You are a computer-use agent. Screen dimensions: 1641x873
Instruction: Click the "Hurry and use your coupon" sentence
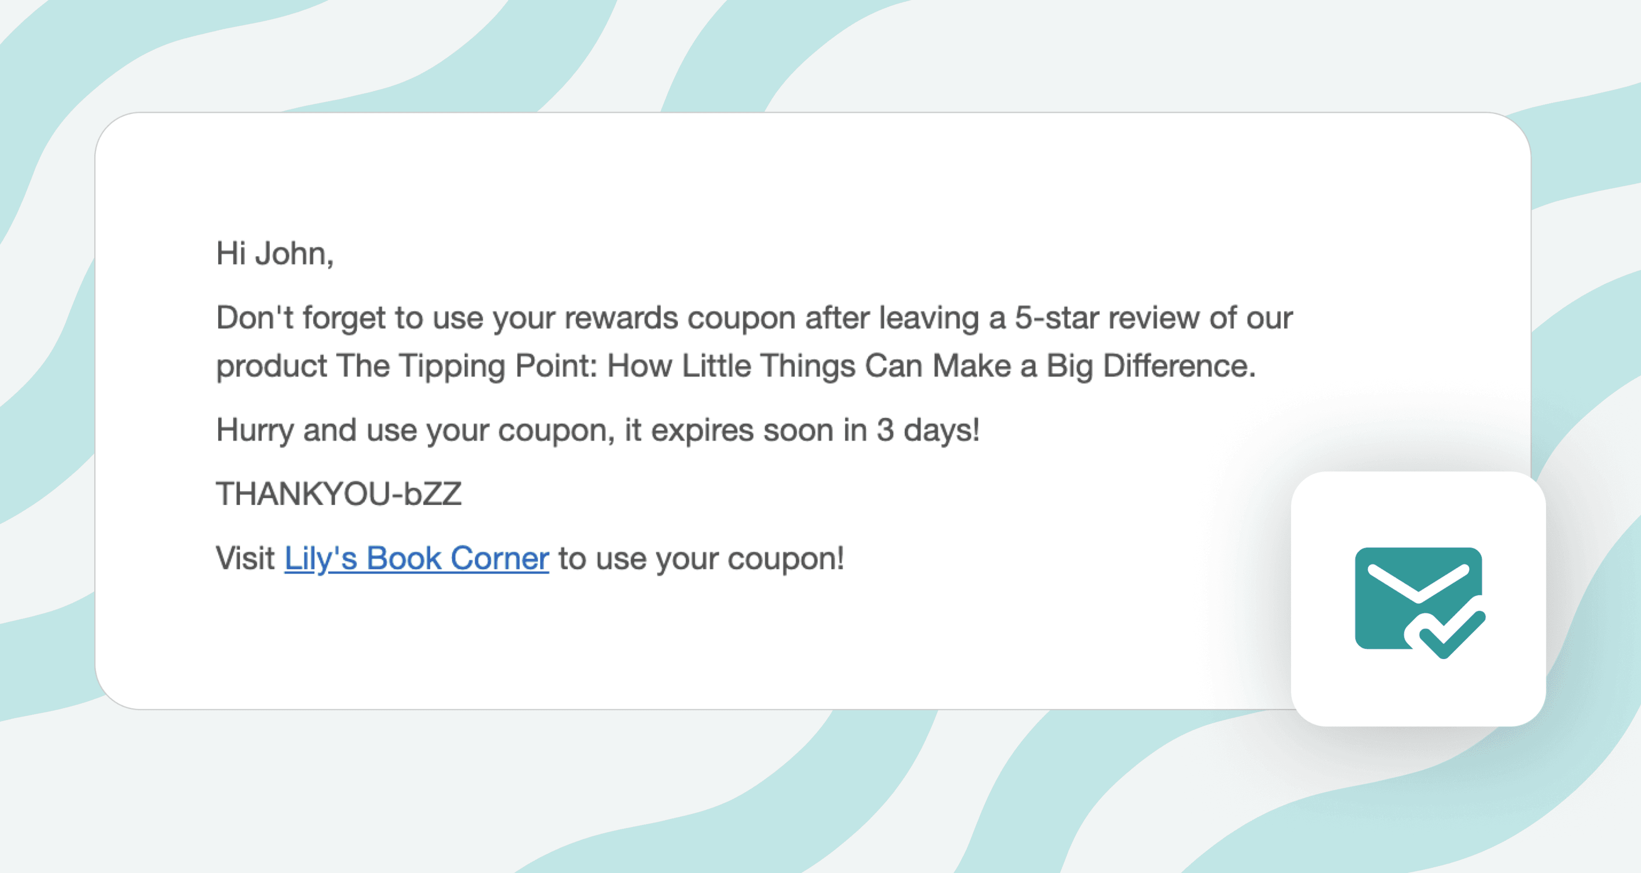click(414, 430)
